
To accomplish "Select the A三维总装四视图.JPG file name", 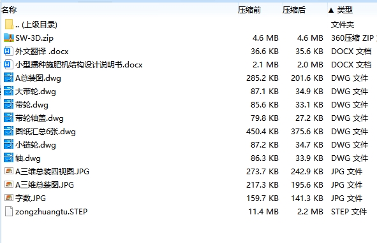I will click(x=52, y=172).
